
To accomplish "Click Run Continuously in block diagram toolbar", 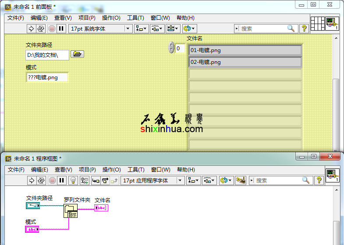I will (x=41, y=180).
